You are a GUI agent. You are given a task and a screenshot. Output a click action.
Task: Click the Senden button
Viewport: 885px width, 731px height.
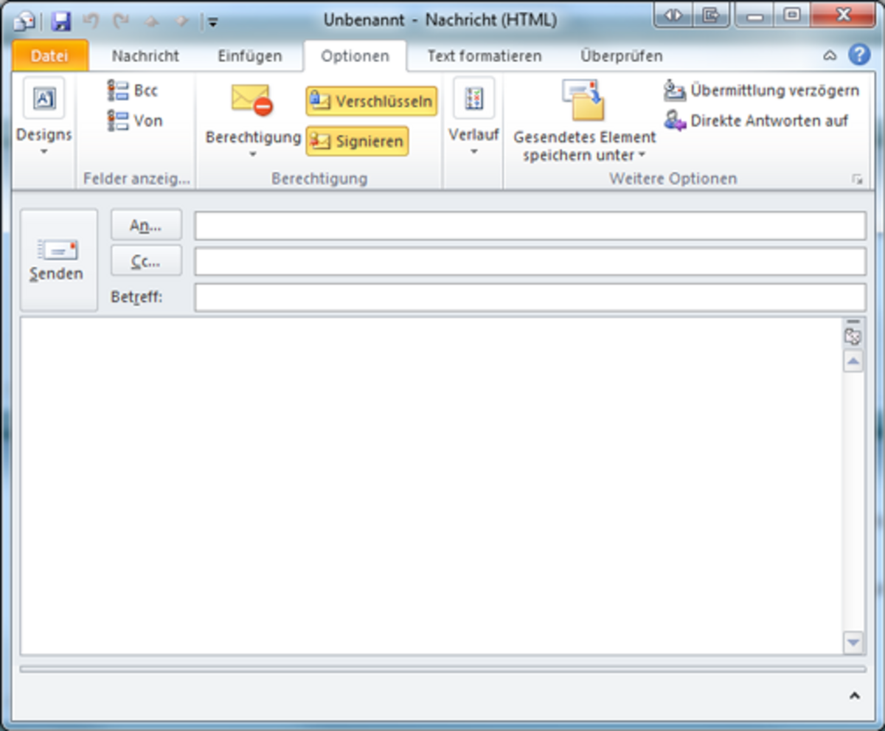pyautogui.click(x=58, y=260)
